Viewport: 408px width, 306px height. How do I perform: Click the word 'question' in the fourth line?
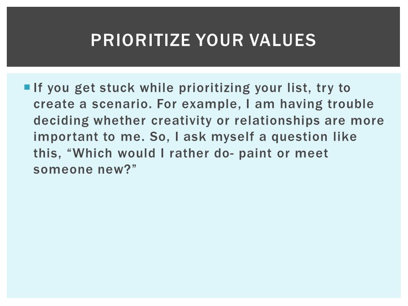pyautogui.click(x=300, y=137)
